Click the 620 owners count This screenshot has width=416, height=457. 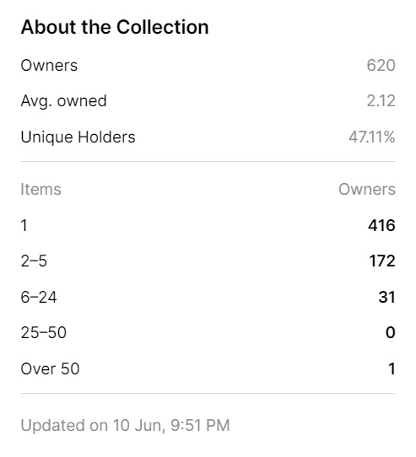point(381,65)
